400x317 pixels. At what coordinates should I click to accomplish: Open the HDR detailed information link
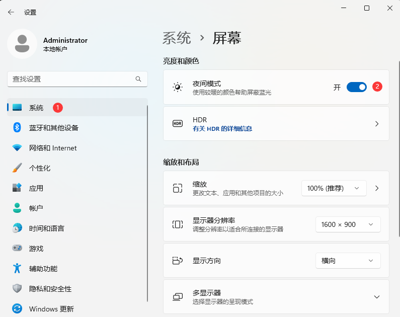pyautogui.click(x=222, y=129)
